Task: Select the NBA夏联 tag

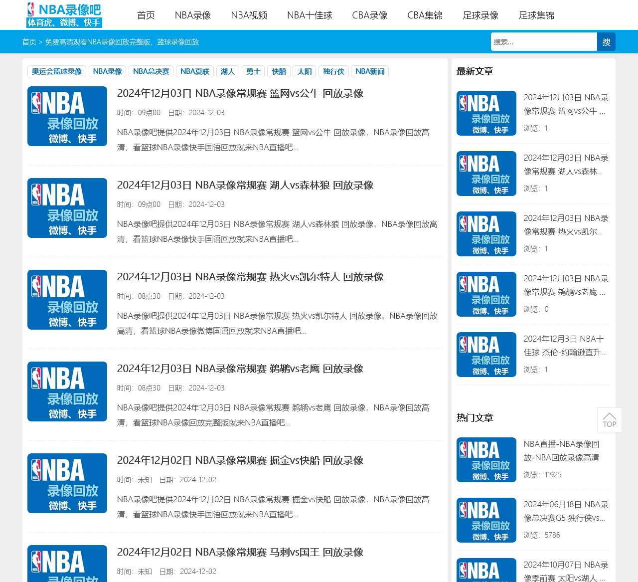Action: coord(195,71)
